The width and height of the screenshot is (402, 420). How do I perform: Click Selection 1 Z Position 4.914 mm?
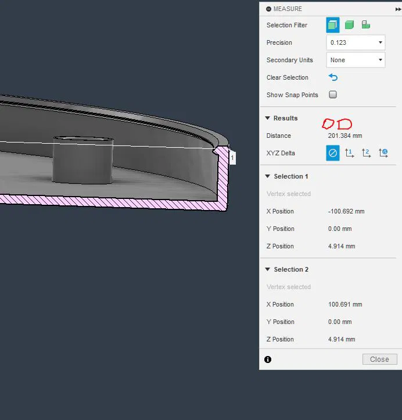point(342,246)
